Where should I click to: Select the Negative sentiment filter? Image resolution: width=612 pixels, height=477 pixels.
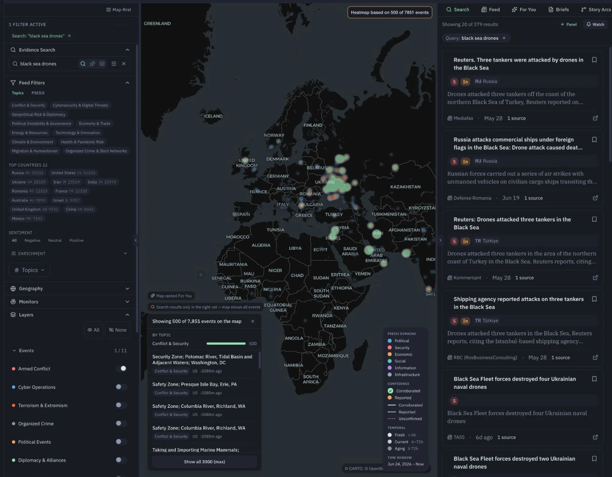pos(32,240)
